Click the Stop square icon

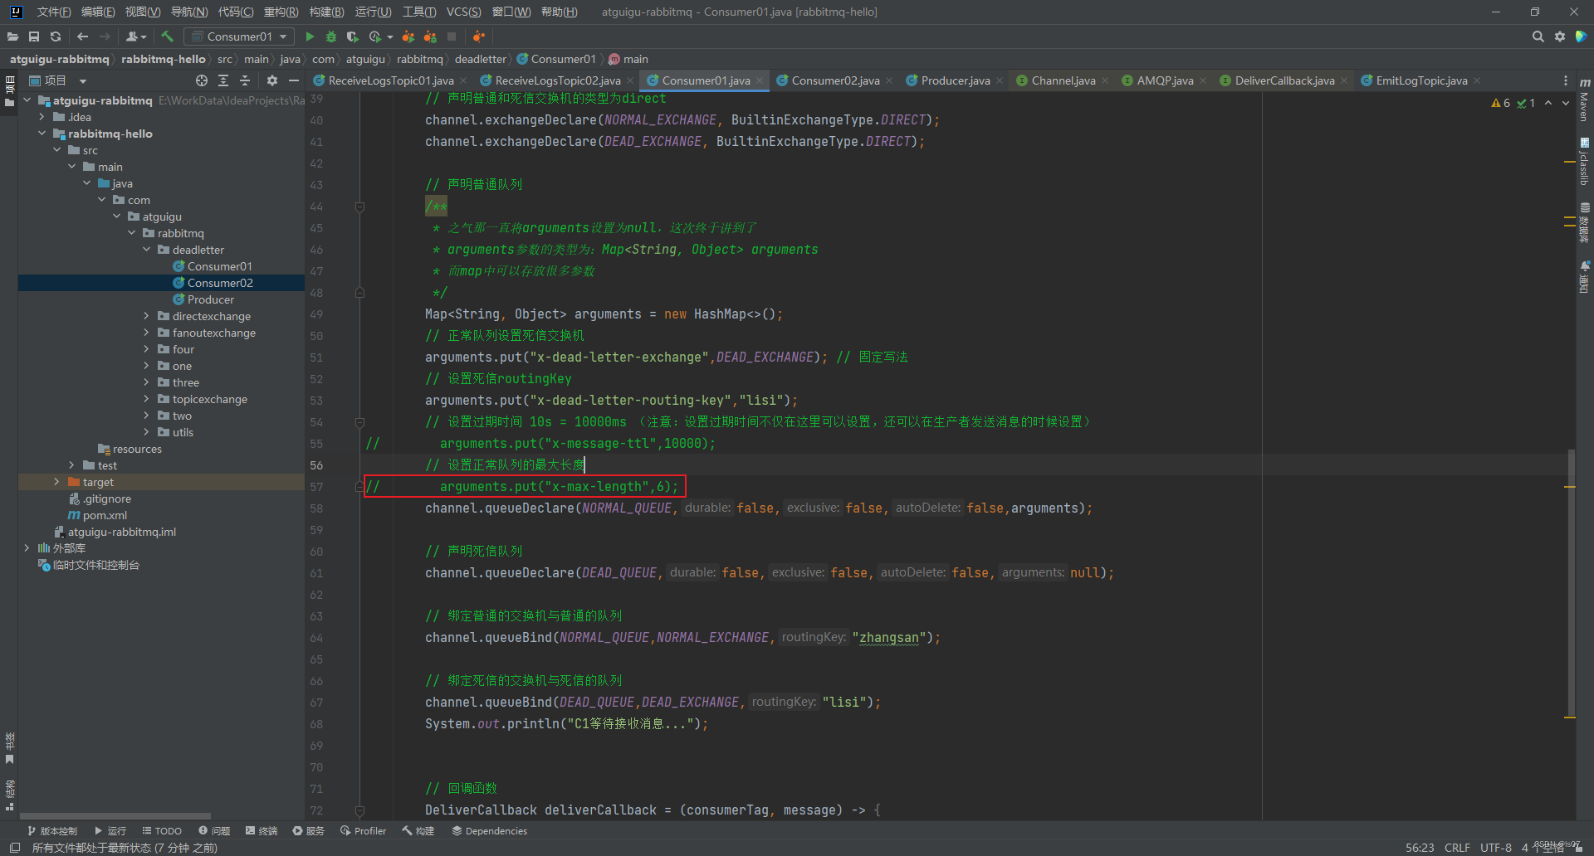(452, 36)
